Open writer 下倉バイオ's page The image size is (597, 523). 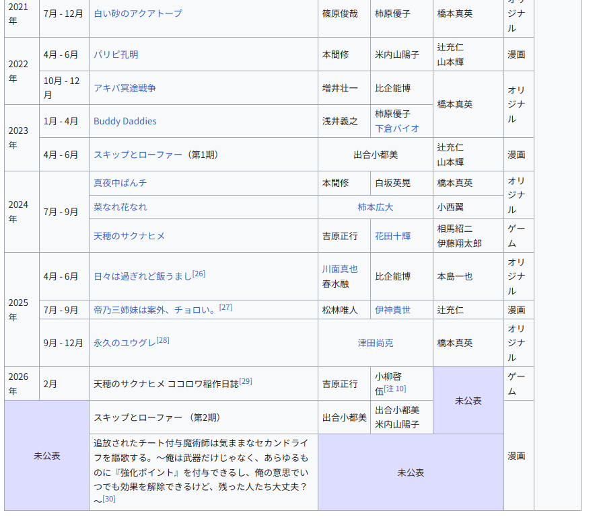click(x=396, y=128)
